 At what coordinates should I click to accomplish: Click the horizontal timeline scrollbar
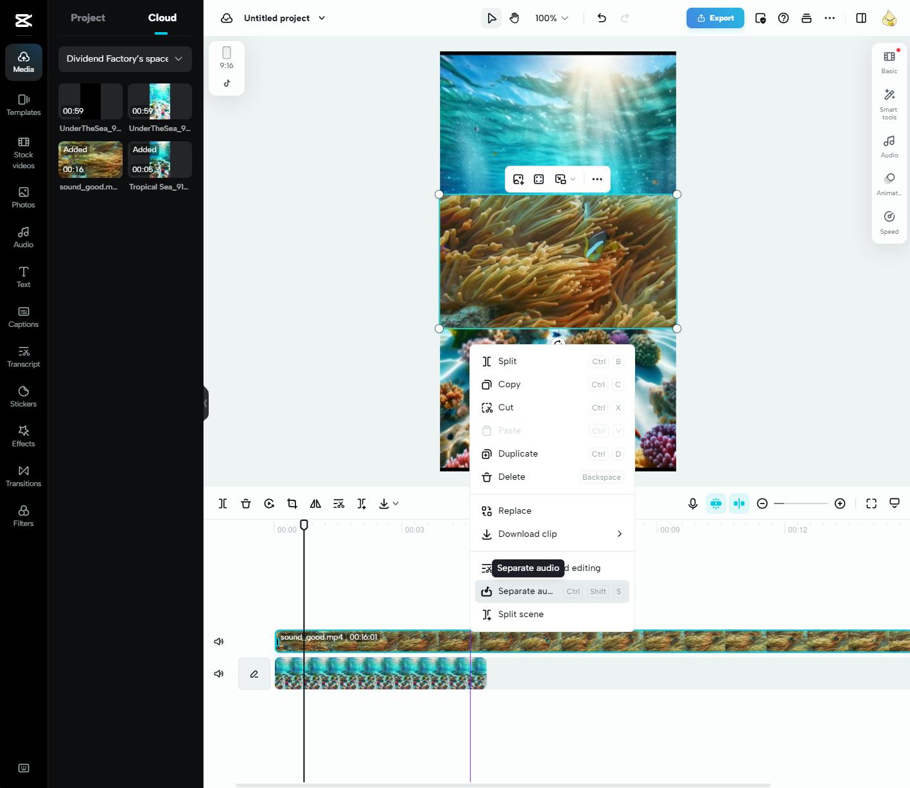503,785
